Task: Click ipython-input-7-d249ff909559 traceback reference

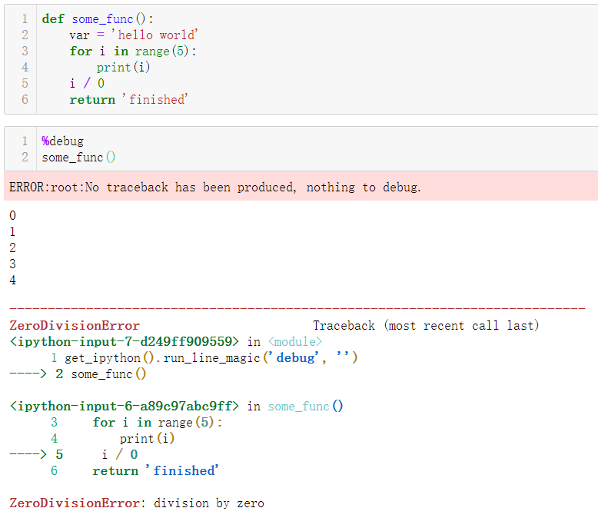Action: 125,342
